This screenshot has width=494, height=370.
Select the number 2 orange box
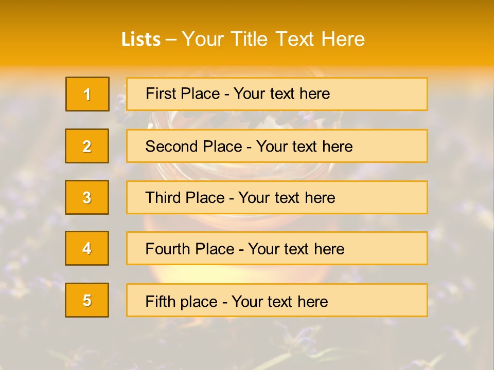click(x=87, y=146)
